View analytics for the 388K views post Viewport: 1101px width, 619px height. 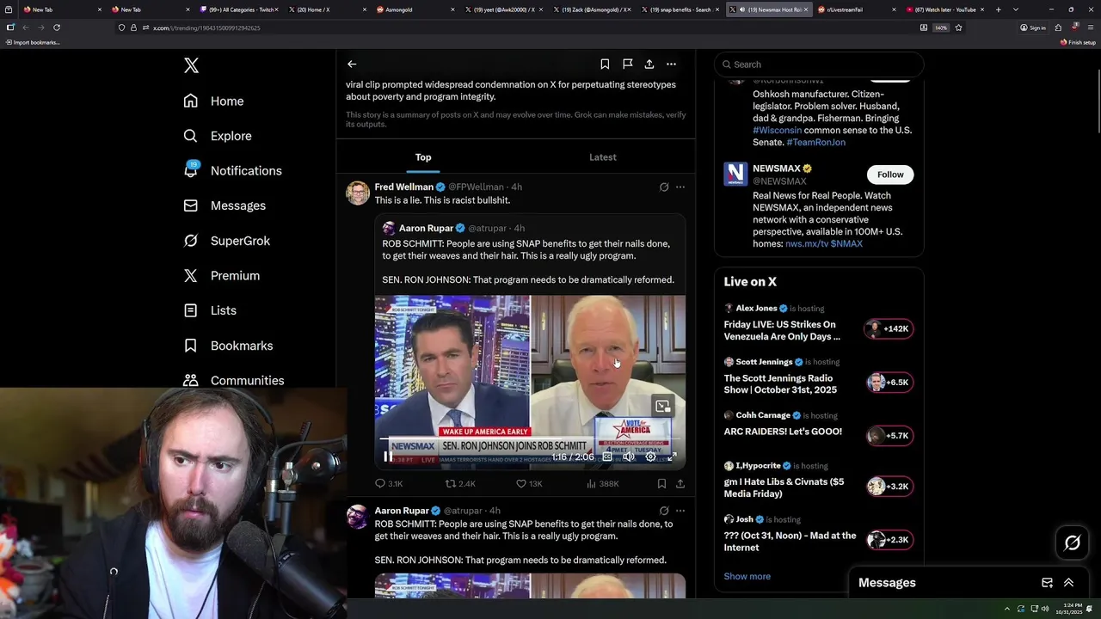[603, 484]
